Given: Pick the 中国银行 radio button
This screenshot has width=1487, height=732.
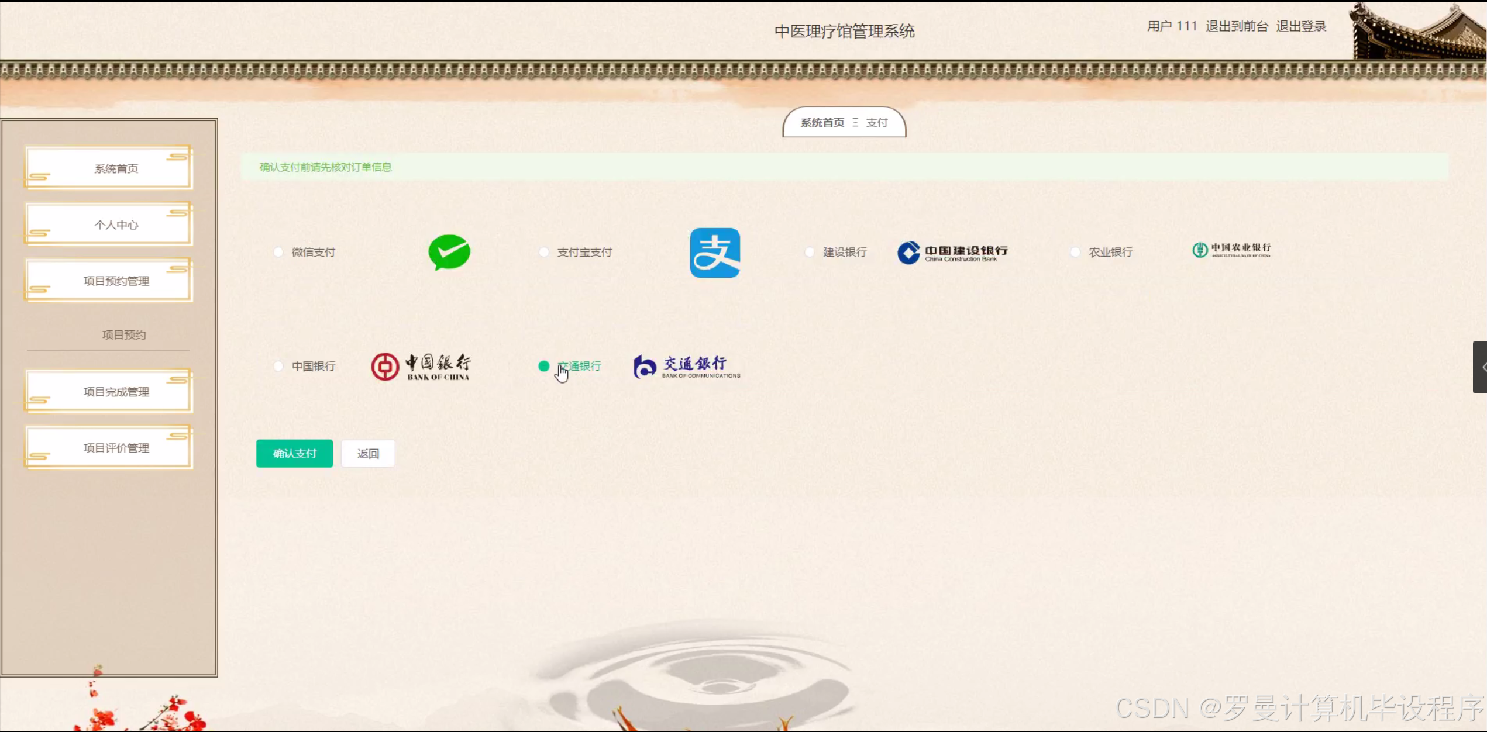Looking at the screenshot, I should click(278, 366).
